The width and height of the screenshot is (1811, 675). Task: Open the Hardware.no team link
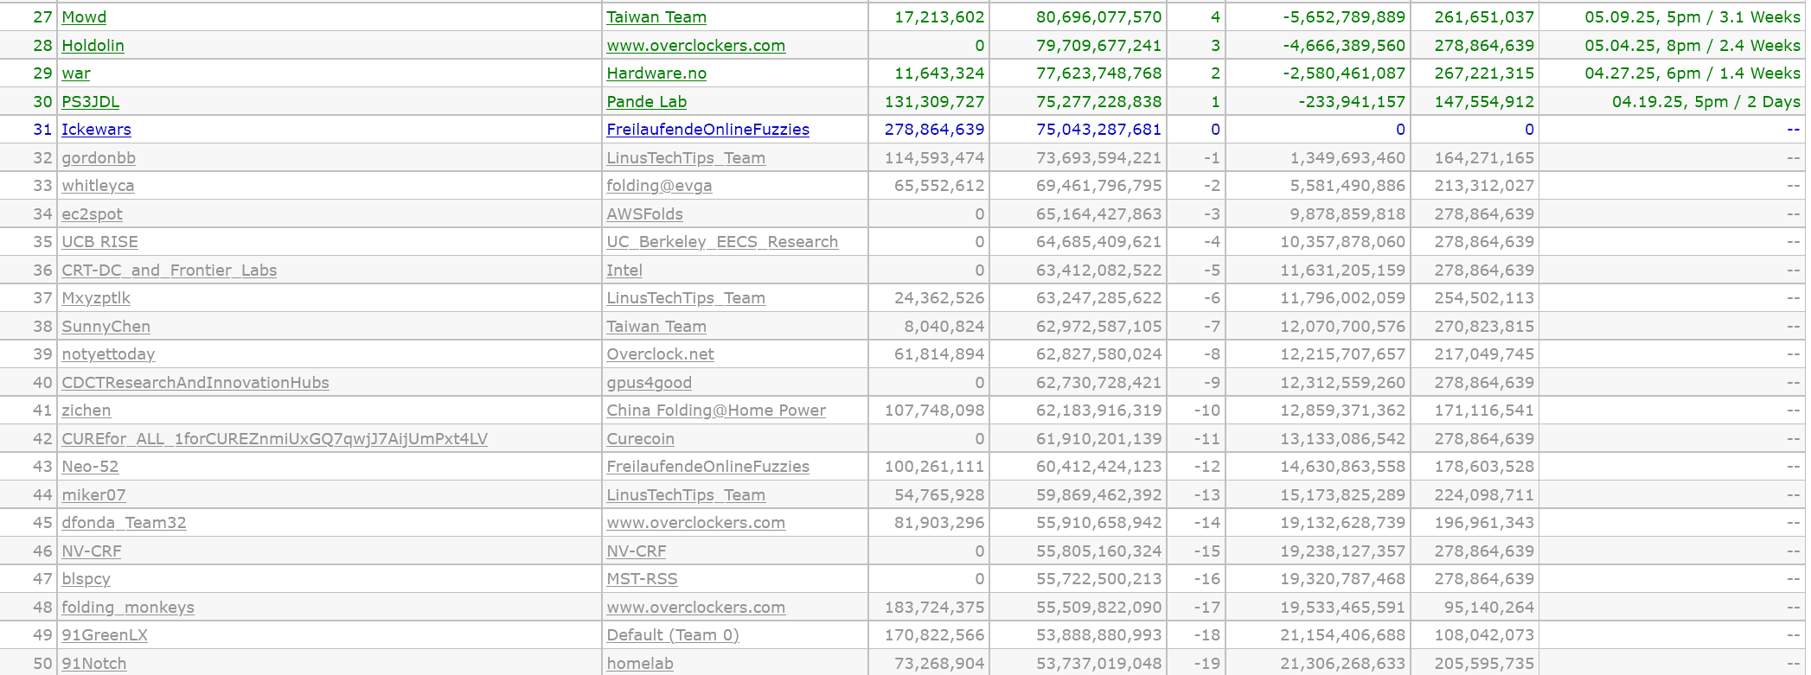656,73
